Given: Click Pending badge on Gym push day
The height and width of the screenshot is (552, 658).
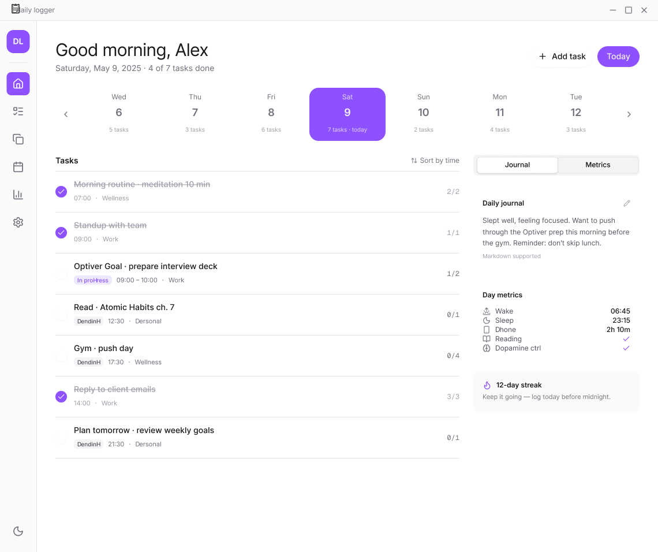Looking at the screenshot, I should (89, 362).
